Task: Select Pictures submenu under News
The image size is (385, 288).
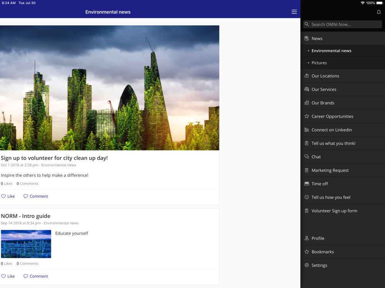Action: (319, 63)
